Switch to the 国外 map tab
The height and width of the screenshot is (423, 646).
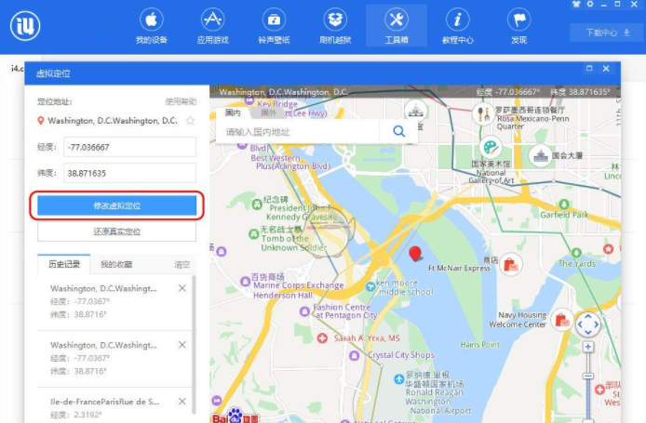tap(269, 112)
